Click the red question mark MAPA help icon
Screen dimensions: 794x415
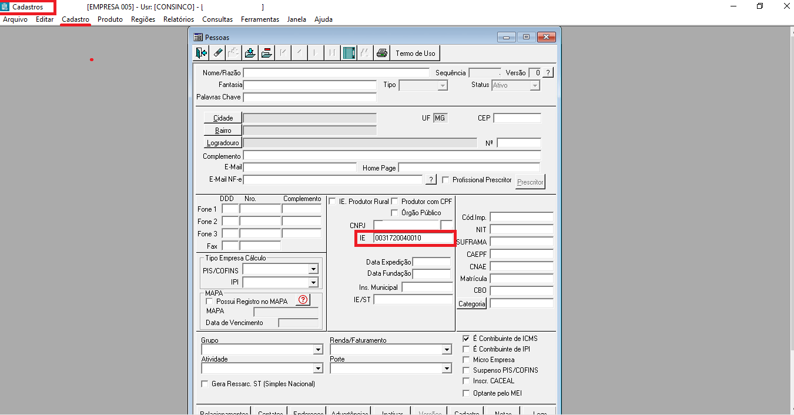(303, 300)
